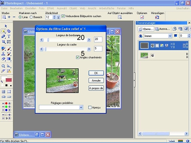Open the Ansicht menu

pyautogui.click(x=92, y=8)
